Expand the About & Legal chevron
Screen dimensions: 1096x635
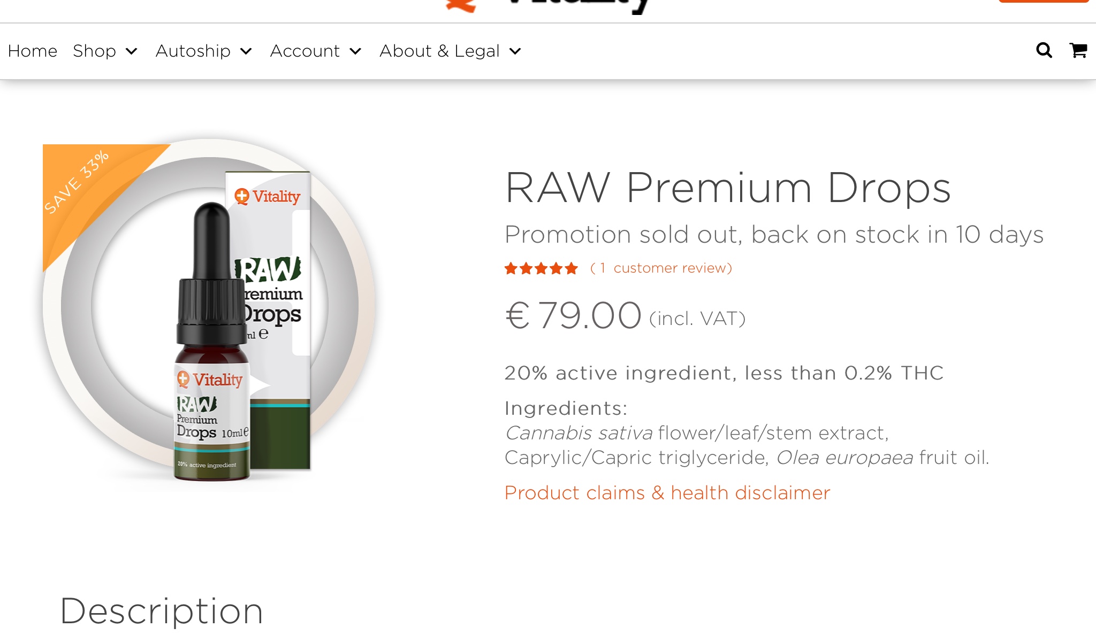pos(515,51)
